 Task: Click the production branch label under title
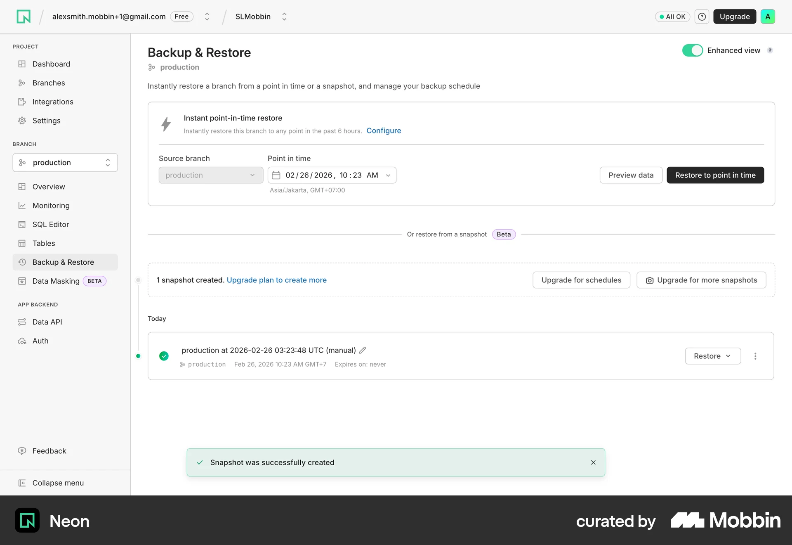[x=179, y=67]
